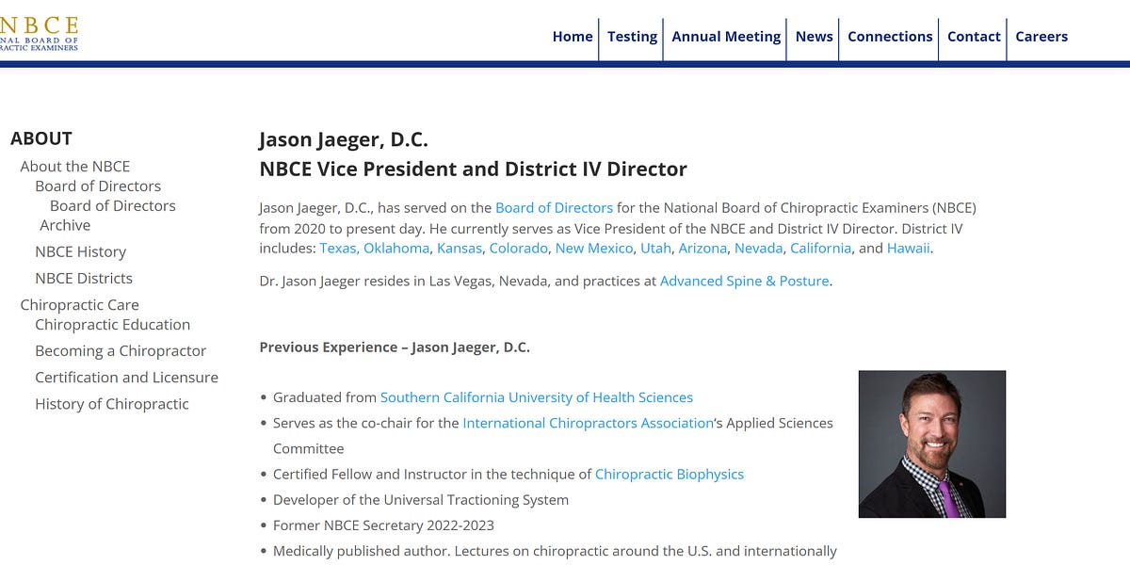Open the Annual Meeting page
Viewport: 1130px width, 565px height.
[x=725, y=37]
